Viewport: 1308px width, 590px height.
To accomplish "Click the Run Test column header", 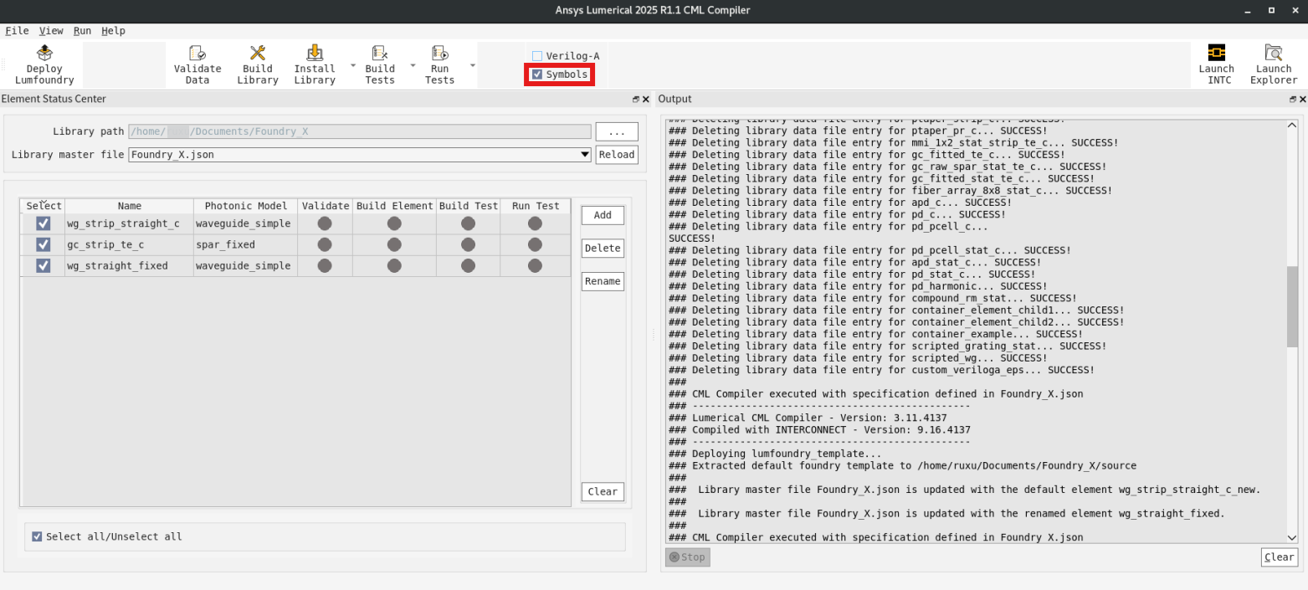I will tap(536, 206).
